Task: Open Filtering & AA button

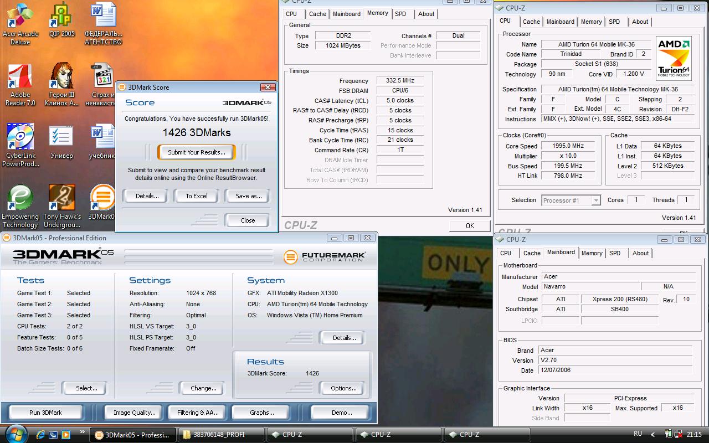Action: pos(198,413)
